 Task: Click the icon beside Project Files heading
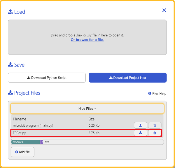[10, 92]
